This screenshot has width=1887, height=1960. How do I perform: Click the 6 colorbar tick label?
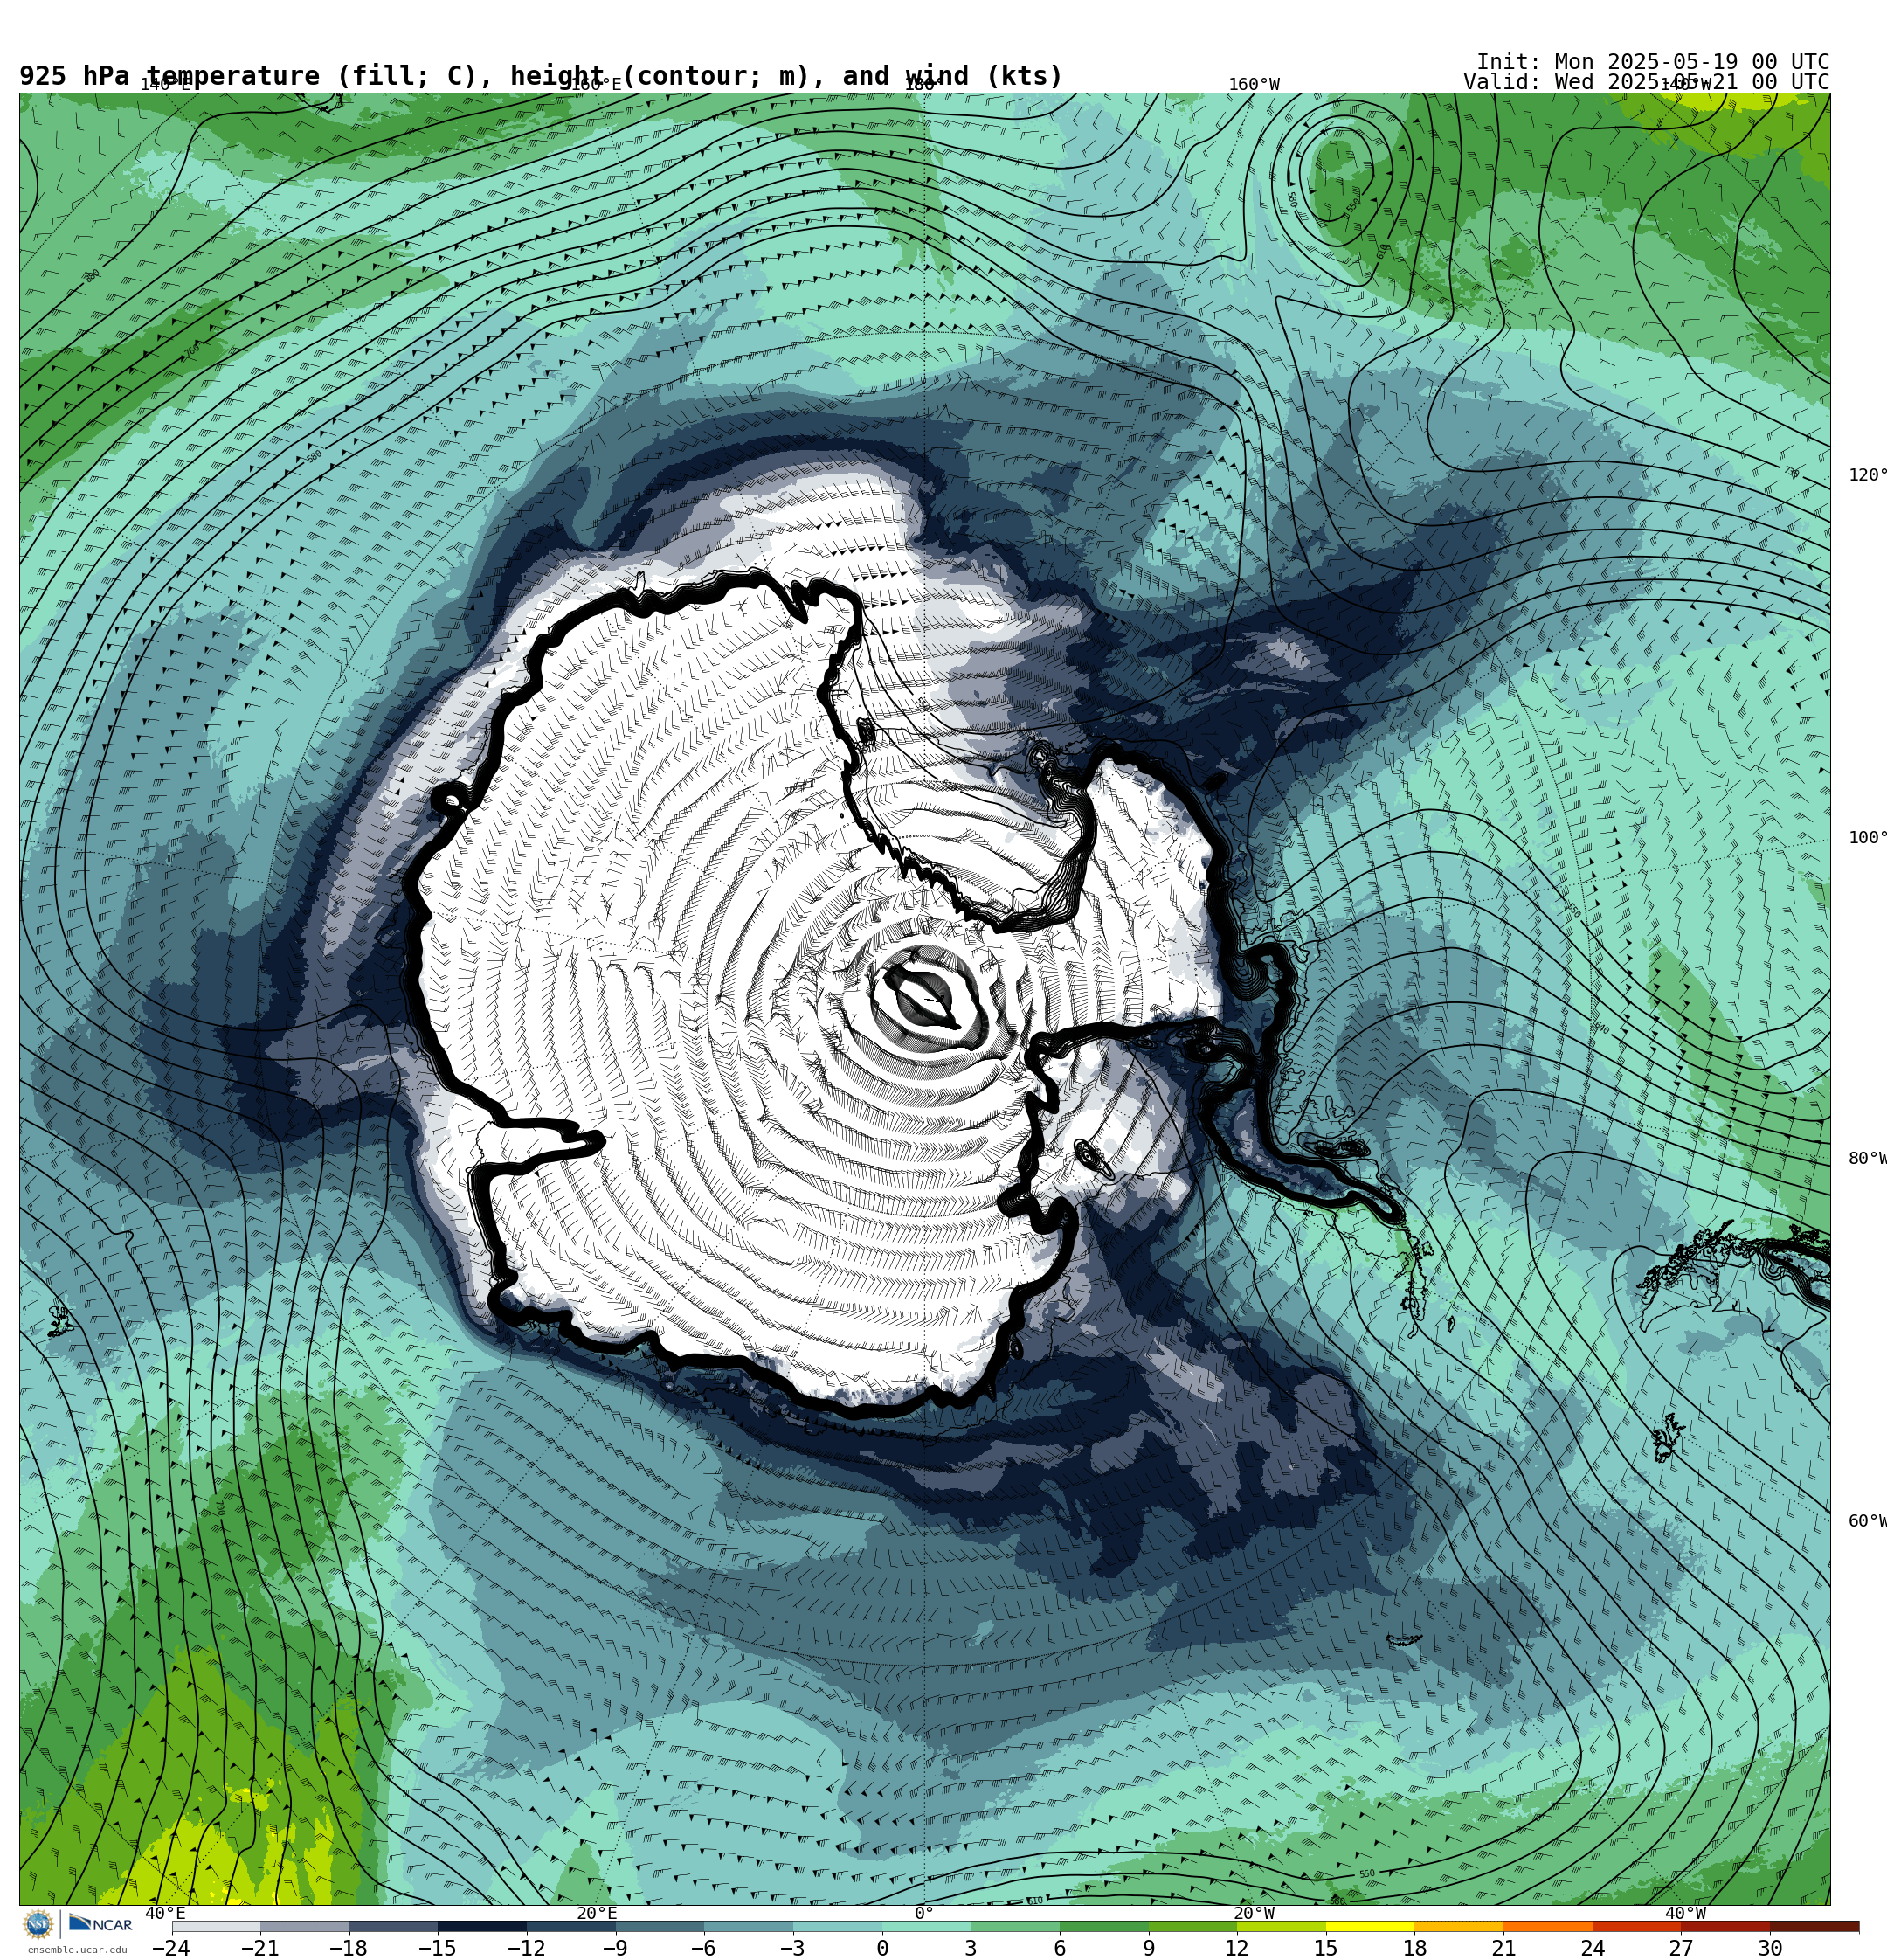[x=1059, y=1948]
